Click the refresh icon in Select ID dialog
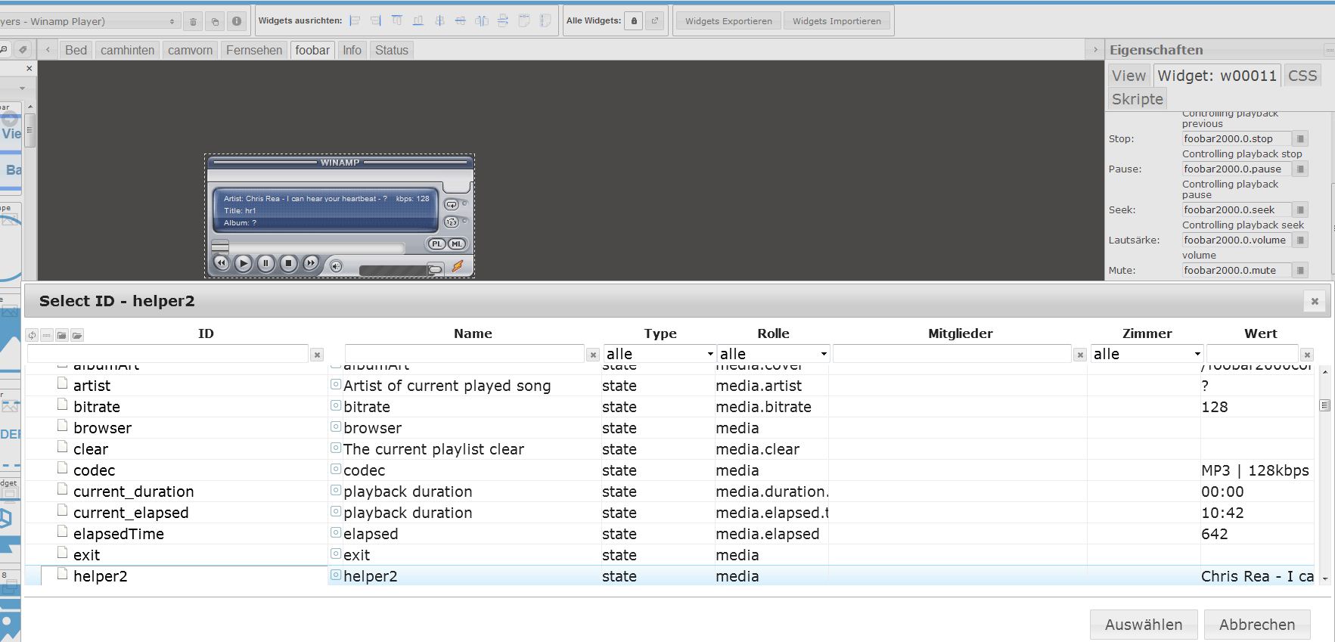This screenshot has width=1335, height=642. (32, 335)
